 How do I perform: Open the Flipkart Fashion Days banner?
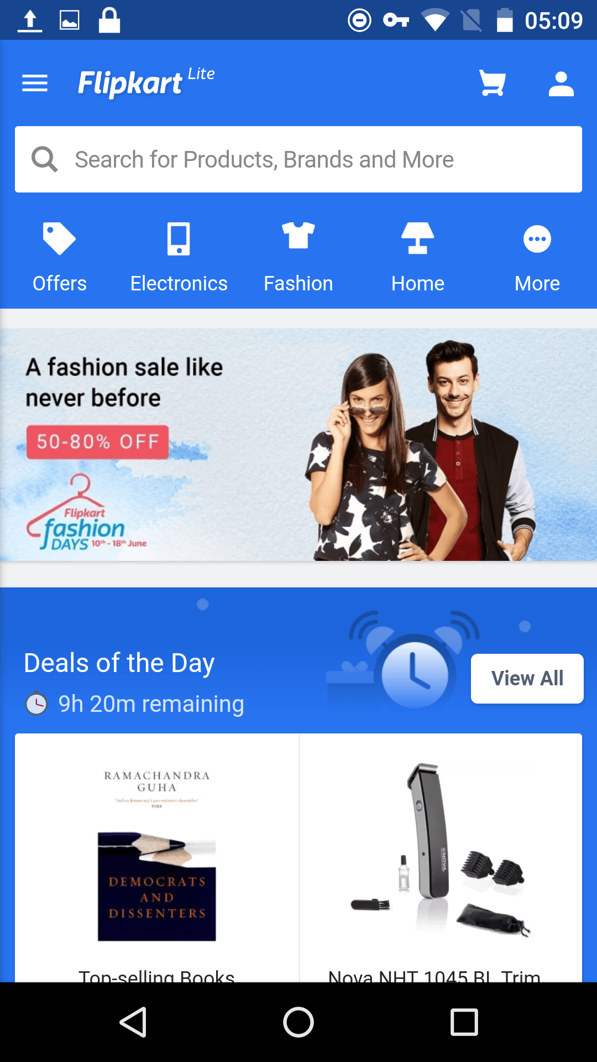coord(298,445)
